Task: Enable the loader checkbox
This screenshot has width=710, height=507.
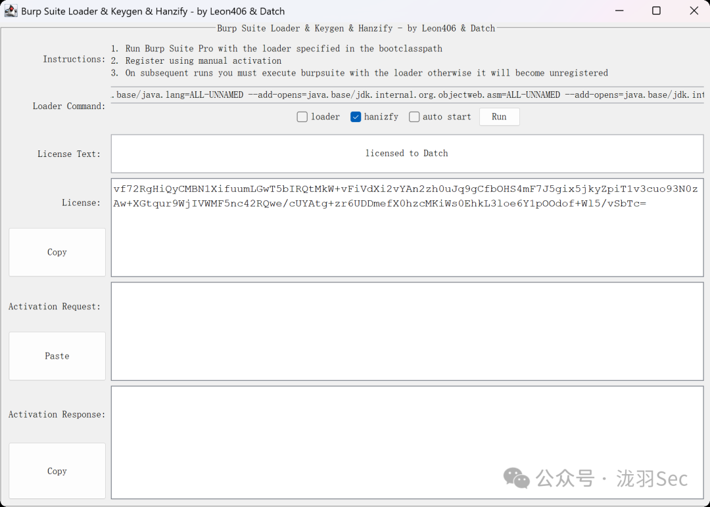Action: 302,117
